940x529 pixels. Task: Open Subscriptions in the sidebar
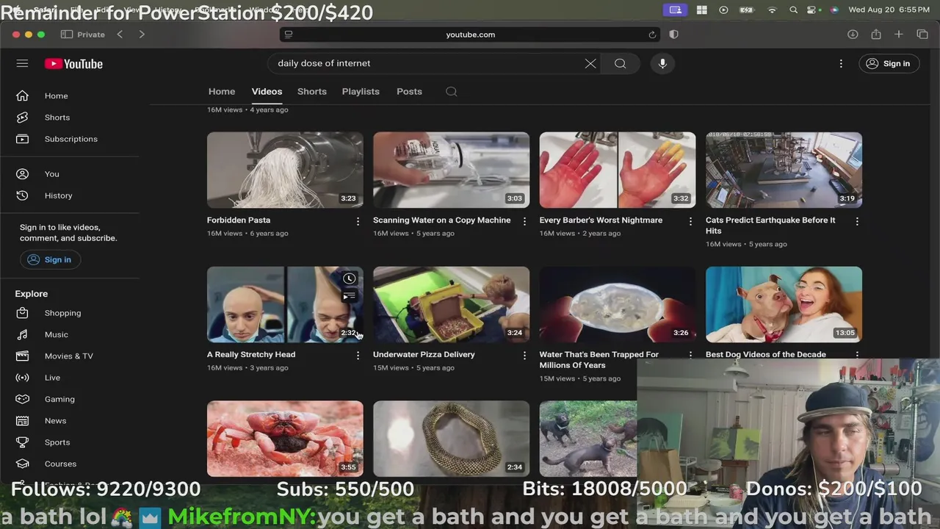[x=70, y=139]
